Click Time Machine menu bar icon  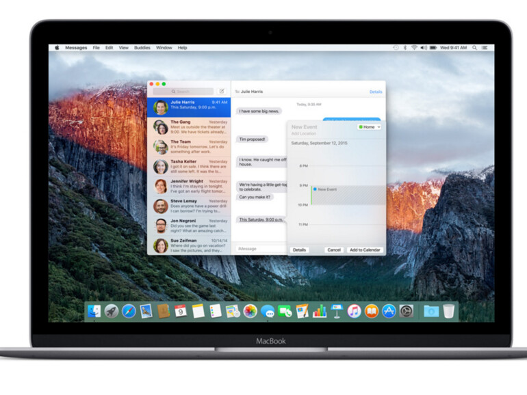tap(396, 48)
